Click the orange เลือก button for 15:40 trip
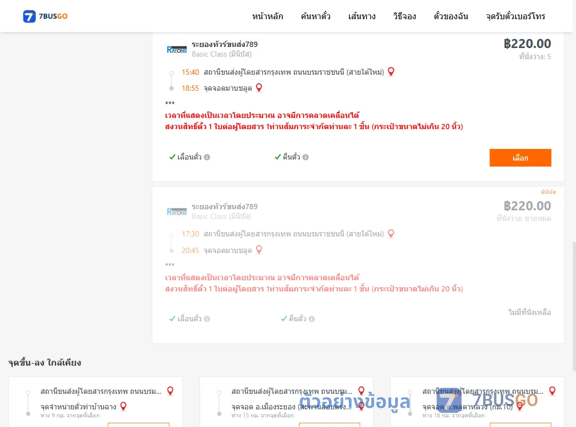 [520, 158]
